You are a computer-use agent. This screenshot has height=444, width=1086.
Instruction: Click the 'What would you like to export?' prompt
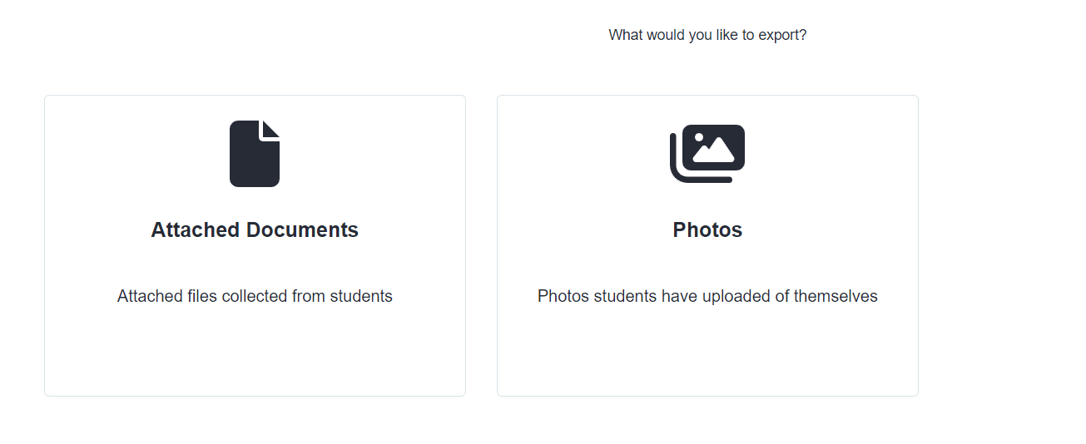[707, 35]
